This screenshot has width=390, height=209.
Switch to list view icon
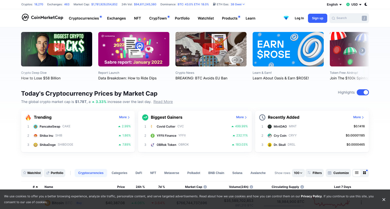pos(357,173)
